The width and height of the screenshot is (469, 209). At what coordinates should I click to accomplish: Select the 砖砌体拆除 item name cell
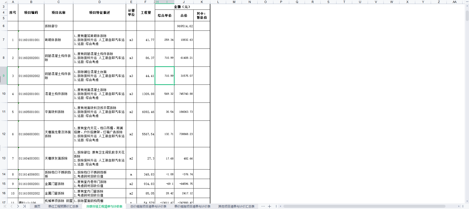click(59, 40)
